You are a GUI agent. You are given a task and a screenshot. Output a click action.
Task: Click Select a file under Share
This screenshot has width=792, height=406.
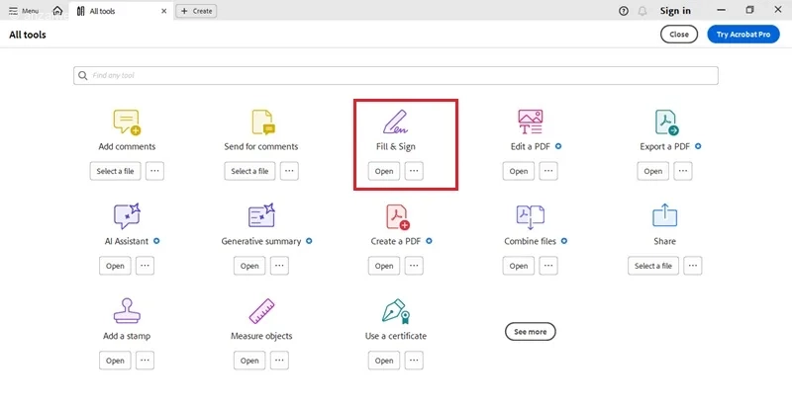coord(653,266)
